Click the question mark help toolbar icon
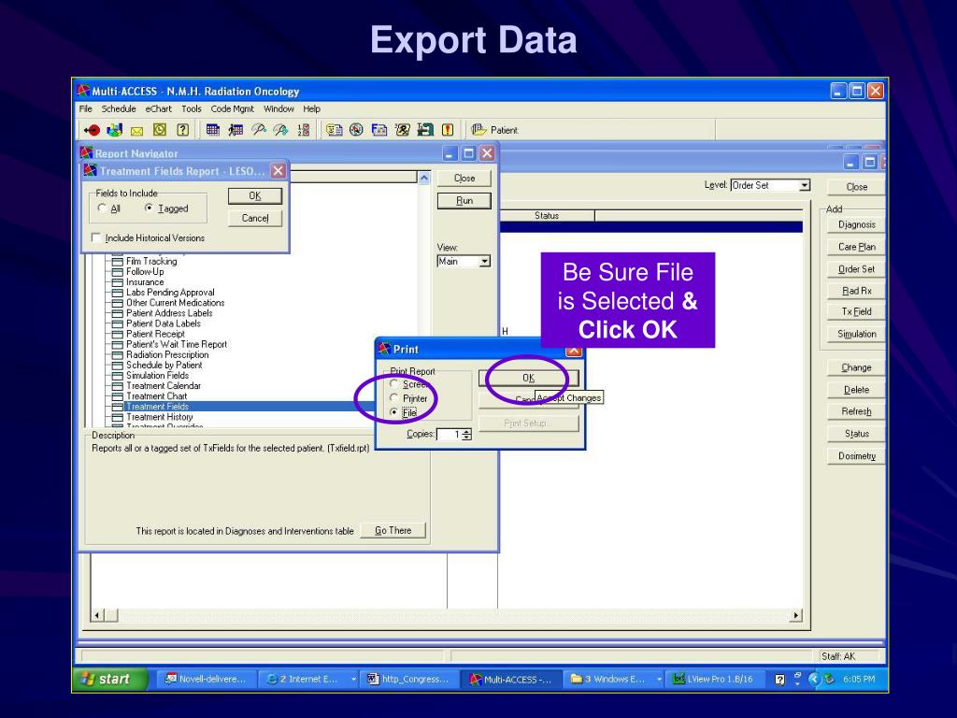 (182, 129)
